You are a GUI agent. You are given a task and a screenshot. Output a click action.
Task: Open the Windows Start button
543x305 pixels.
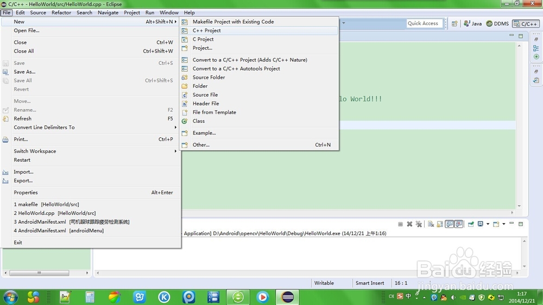click(x=10, y=297)
